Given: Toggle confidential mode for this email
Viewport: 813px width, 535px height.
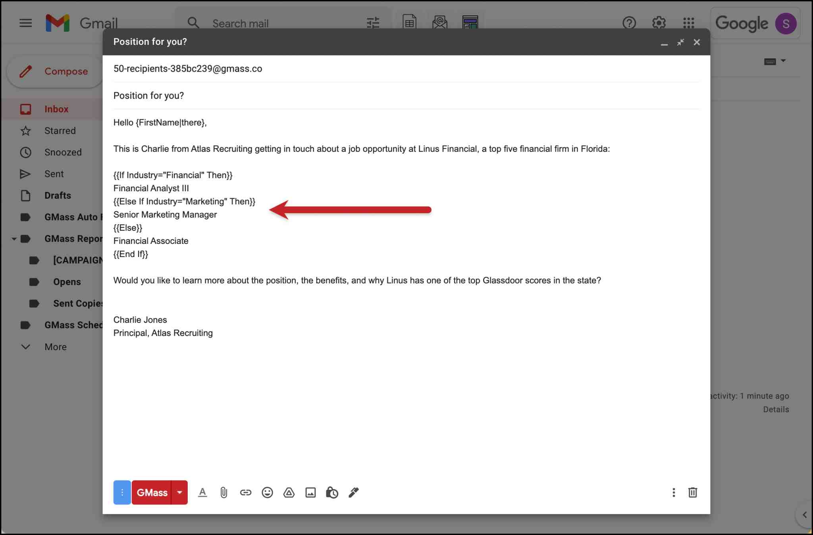Looking at the screenshot, I should click(x=331, y=493).
